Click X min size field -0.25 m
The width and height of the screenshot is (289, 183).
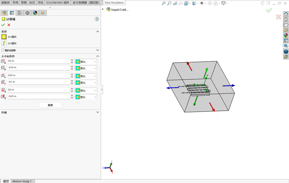point(39,68)
